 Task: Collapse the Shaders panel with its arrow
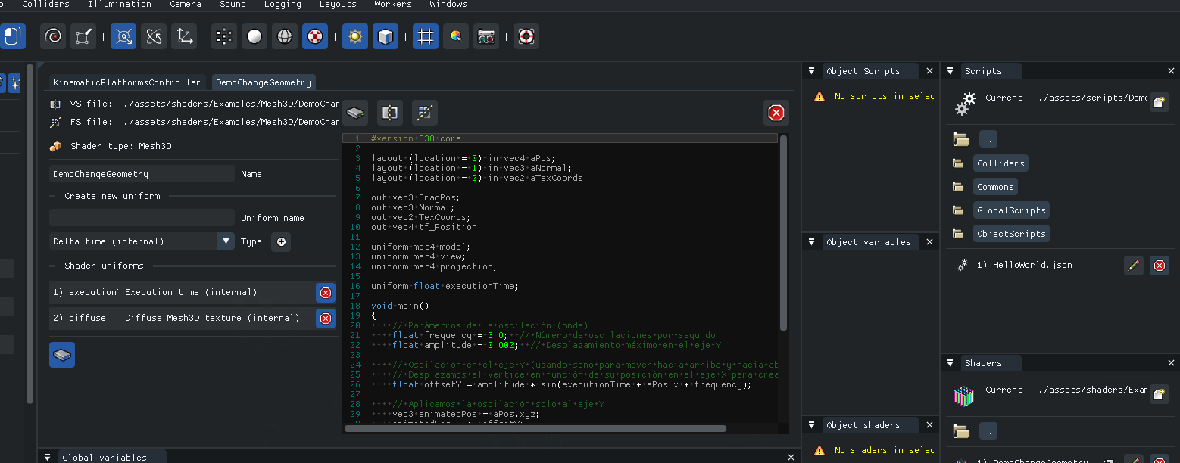coord(951,363)
